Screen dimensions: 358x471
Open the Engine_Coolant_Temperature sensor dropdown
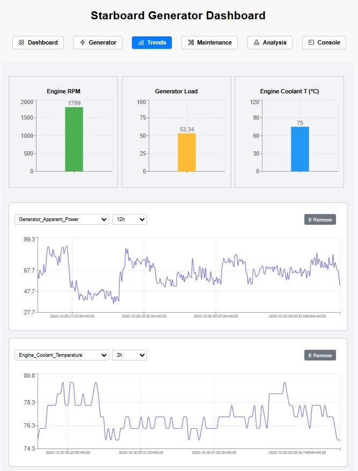point(61,355)
